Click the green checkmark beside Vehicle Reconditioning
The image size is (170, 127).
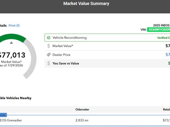48,37
